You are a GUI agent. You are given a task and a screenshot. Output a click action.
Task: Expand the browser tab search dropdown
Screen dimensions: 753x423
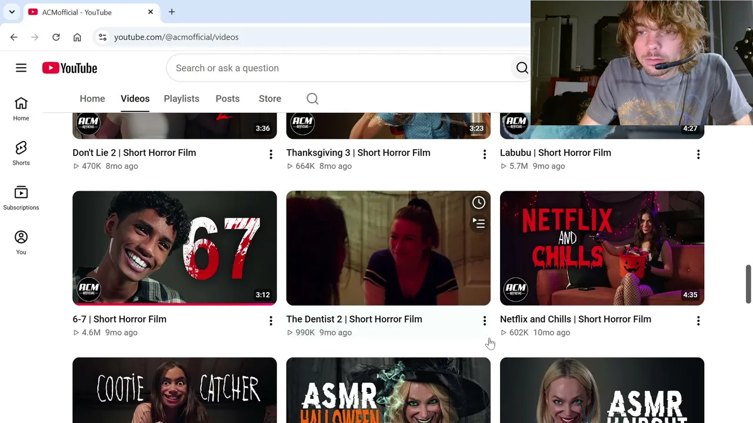point(12,12)
